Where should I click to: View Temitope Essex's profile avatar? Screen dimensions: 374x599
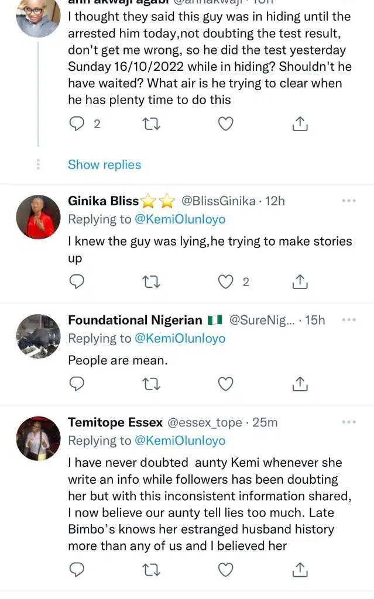click(38, 438)
